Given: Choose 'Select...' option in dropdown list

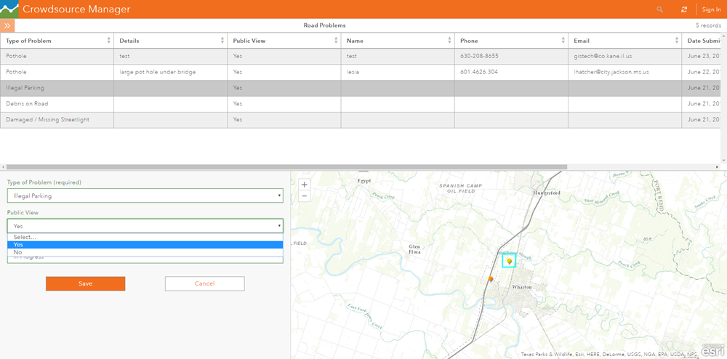Looking at the screenshot, I should (145, 237).
